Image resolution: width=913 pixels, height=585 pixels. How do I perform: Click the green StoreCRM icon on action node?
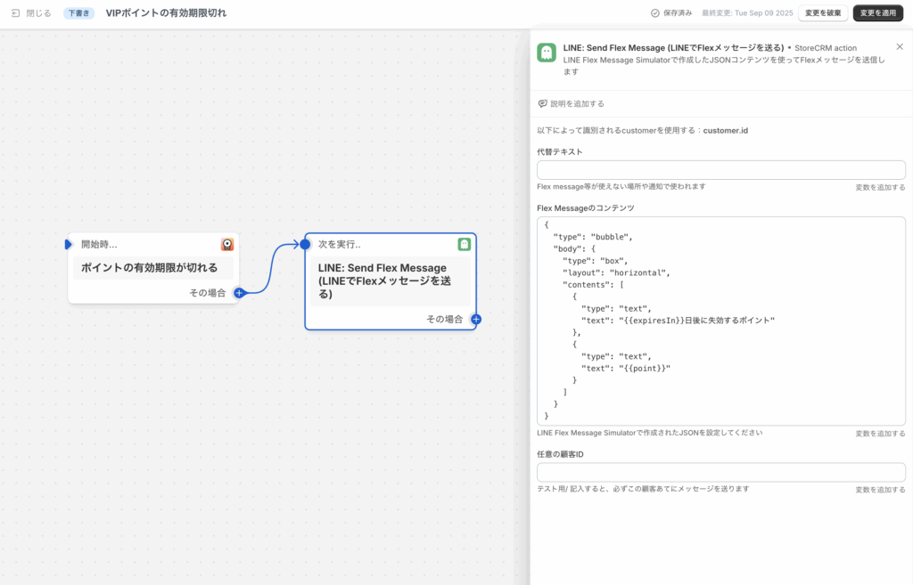click(x=464, y=244)
